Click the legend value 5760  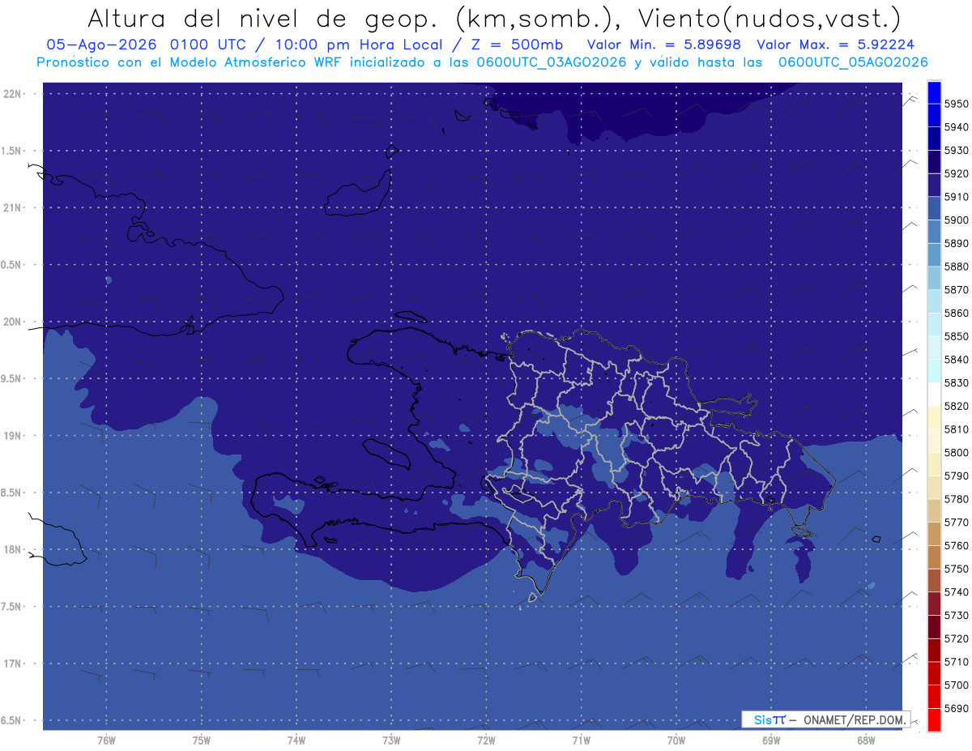click(x=956, y=546)
